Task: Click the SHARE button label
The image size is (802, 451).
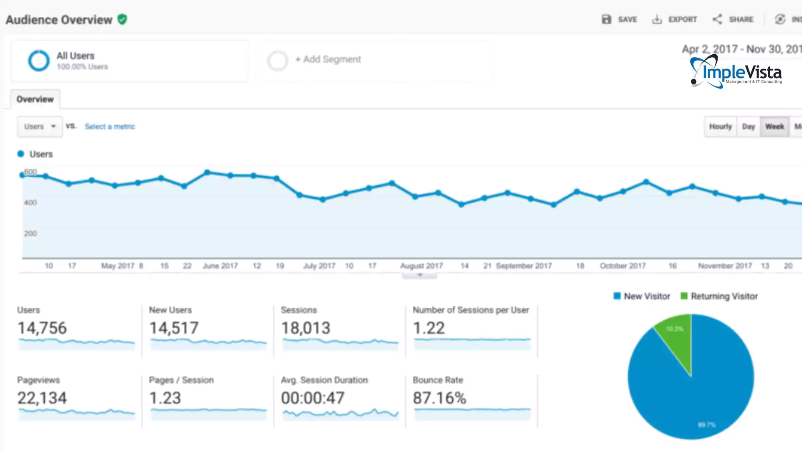Action: click(x=741, y=19)
